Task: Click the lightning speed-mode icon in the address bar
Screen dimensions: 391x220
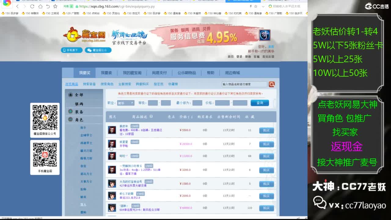Action: tap(251, 6)
